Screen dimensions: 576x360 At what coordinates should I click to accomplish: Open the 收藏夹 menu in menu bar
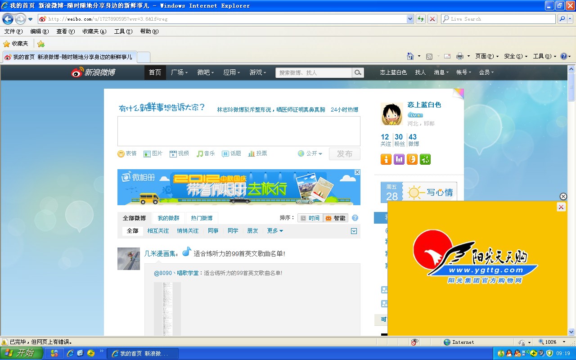94,31
